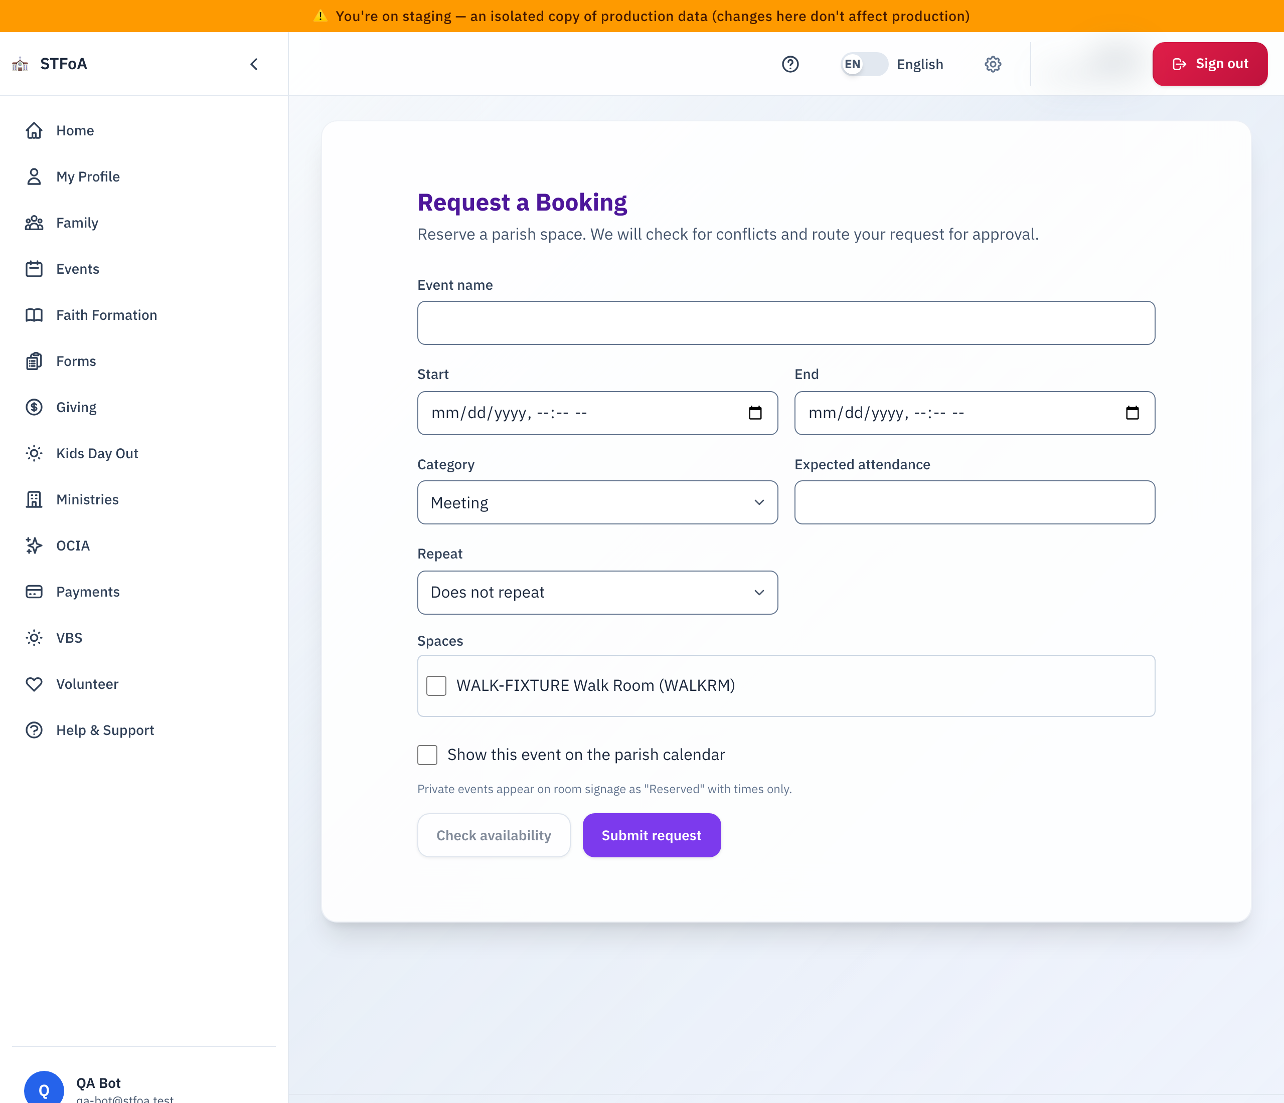This screenshot has height=1103, width=1284.
Task: Open the Repeat dropdown showing Does not repeat
Action: 597,593
